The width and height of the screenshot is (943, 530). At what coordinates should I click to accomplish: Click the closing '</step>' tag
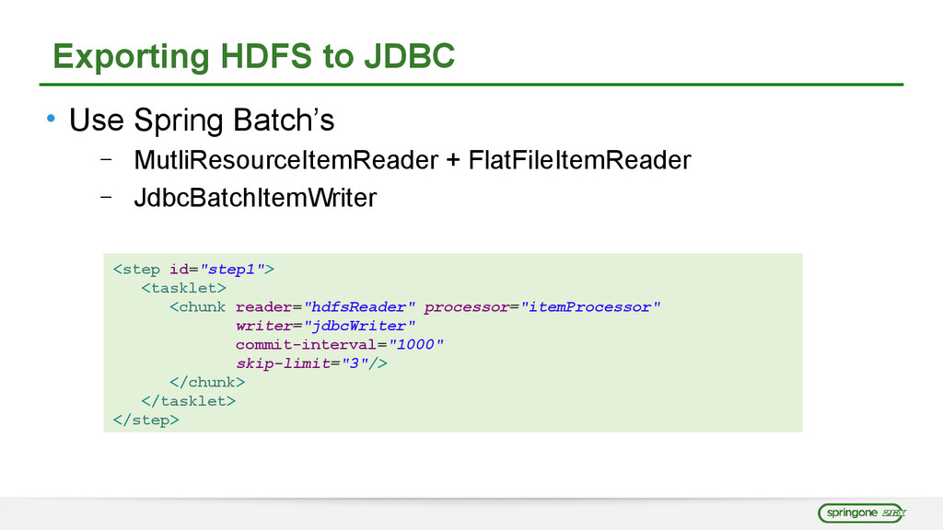coord(146,420)
